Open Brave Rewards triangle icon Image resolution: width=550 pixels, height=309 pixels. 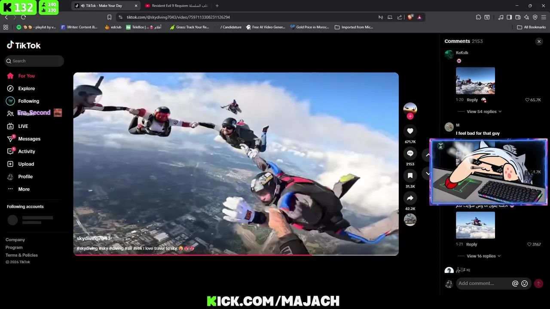click(419, 17)
